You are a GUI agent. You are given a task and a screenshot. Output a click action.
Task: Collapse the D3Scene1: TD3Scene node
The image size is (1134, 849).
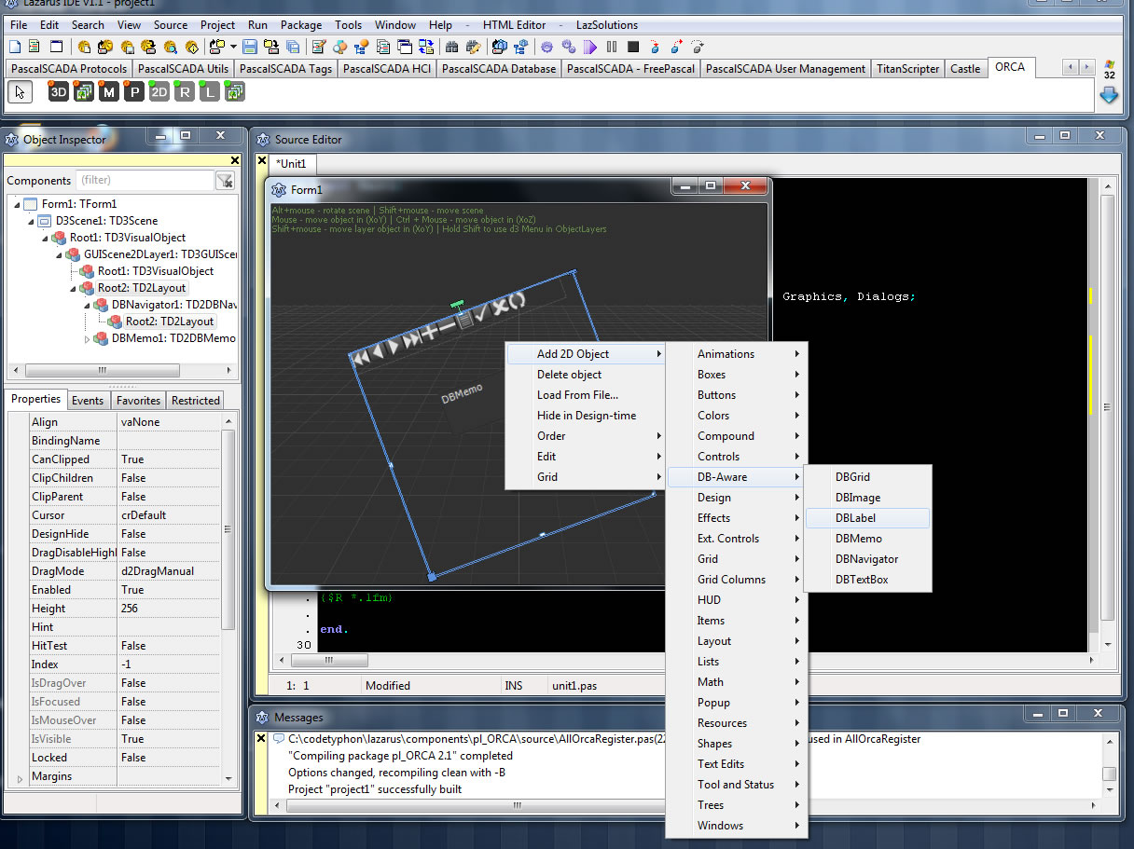[x=32, y=221]
